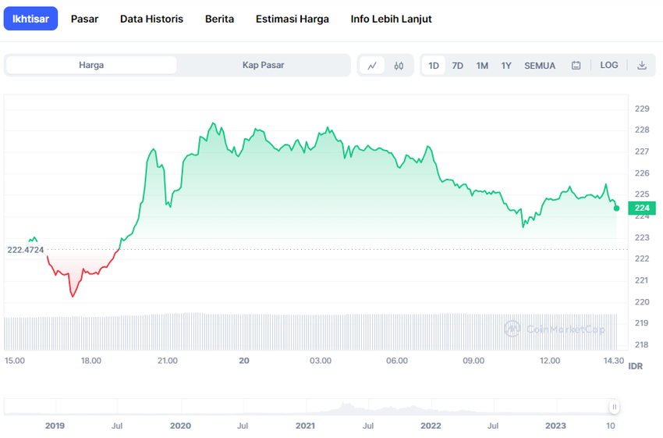
Task: Show SEMUA (all time) range
Action: [540, 66]
